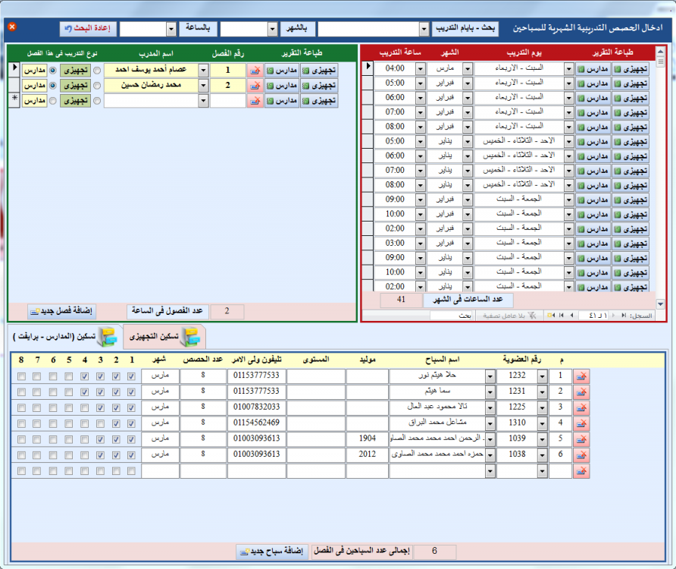Check session 3 box for member 1310

[101, 423]
